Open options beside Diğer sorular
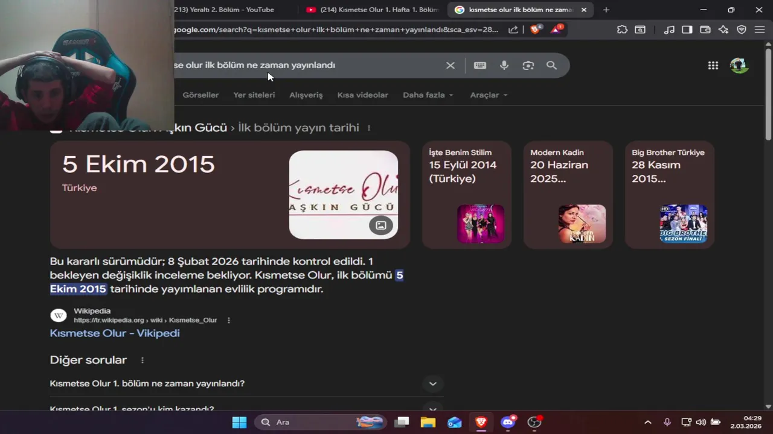 coord(143,360)
